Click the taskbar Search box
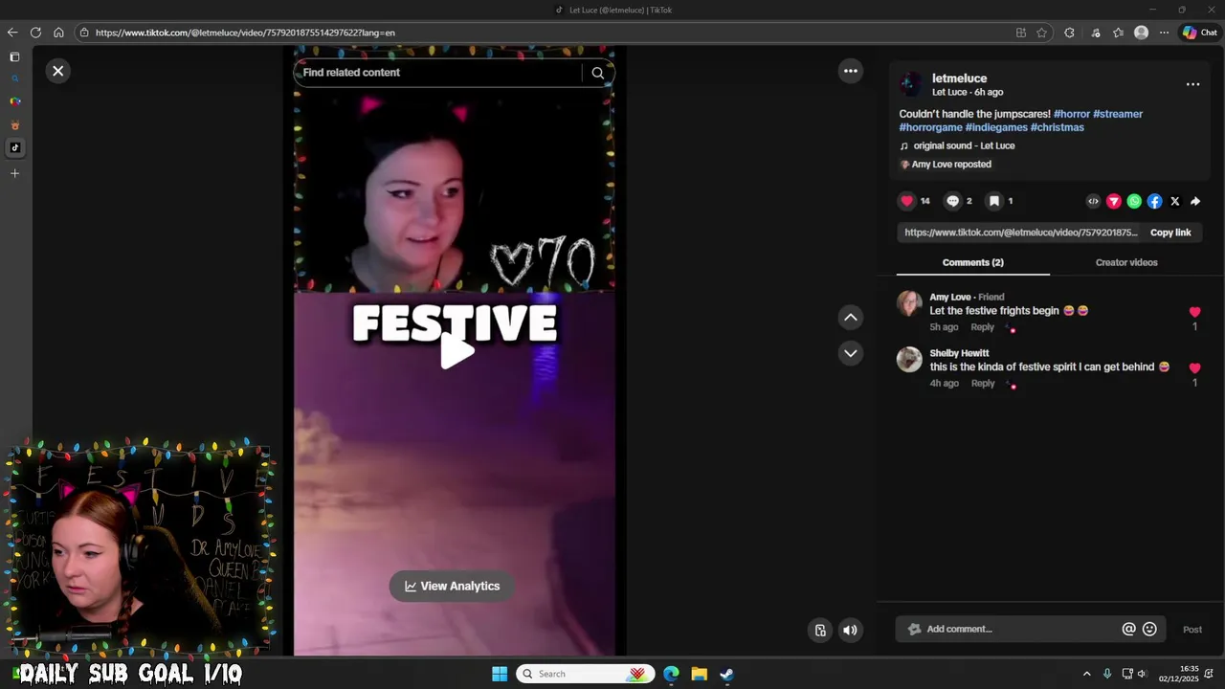1225x689 pixels. coord(585,674)
